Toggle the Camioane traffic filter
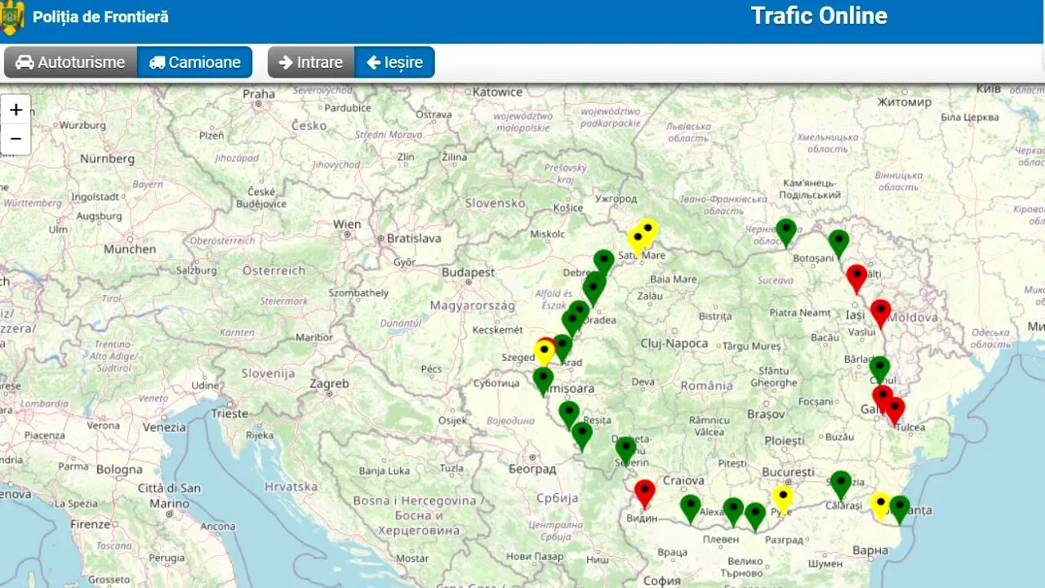Image resolution: width=1045 pixels, height=588 pixels. [x=194, y=61]
